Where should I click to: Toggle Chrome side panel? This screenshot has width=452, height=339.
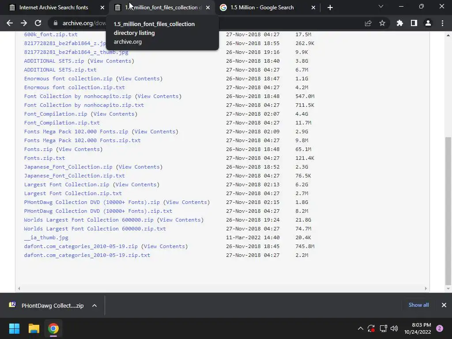(x=414, y=23)
